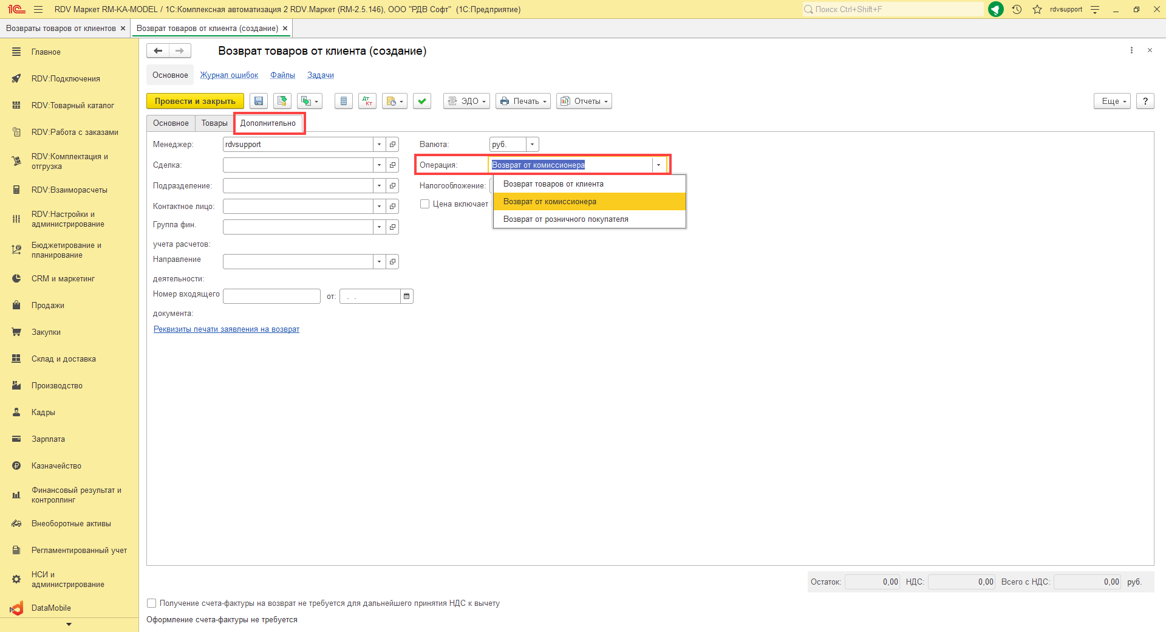This screenshot has width=1166, height=632.
Task: Switch to the Товары tab
Action: click(x=214, y=123)
